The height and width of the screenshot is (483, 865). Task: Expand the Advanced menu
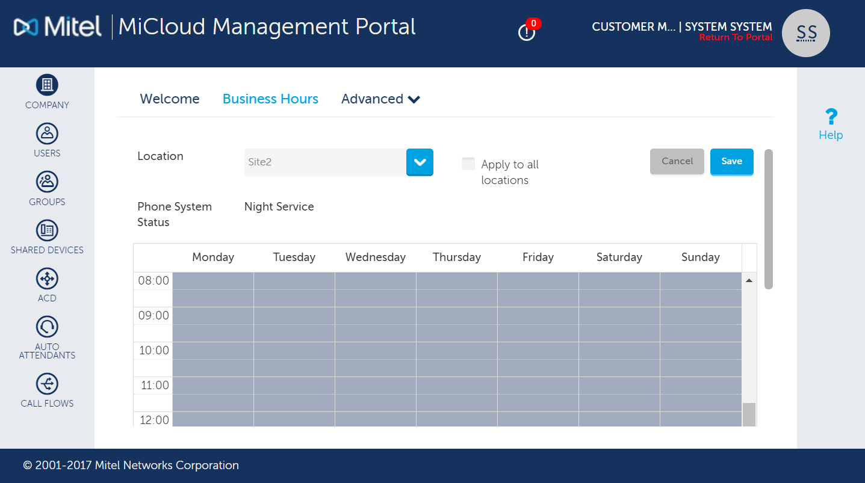(x=380, y=99)
